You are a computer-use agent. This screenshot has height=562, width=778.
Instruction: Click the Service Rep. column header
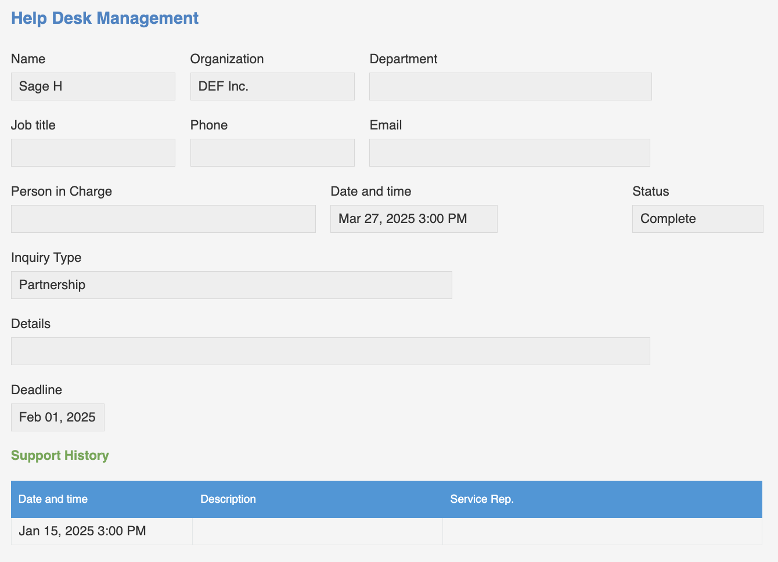pos(481,499)
